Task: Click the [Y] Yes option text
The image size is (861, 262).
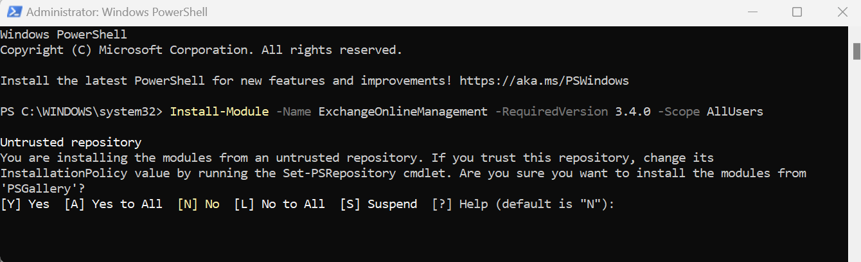Action: click(25, 204)
